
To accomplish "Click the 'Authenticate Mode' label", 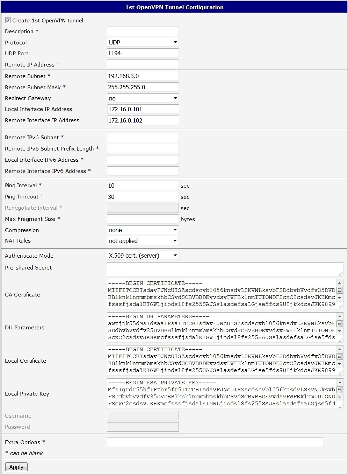I will 29,256.
